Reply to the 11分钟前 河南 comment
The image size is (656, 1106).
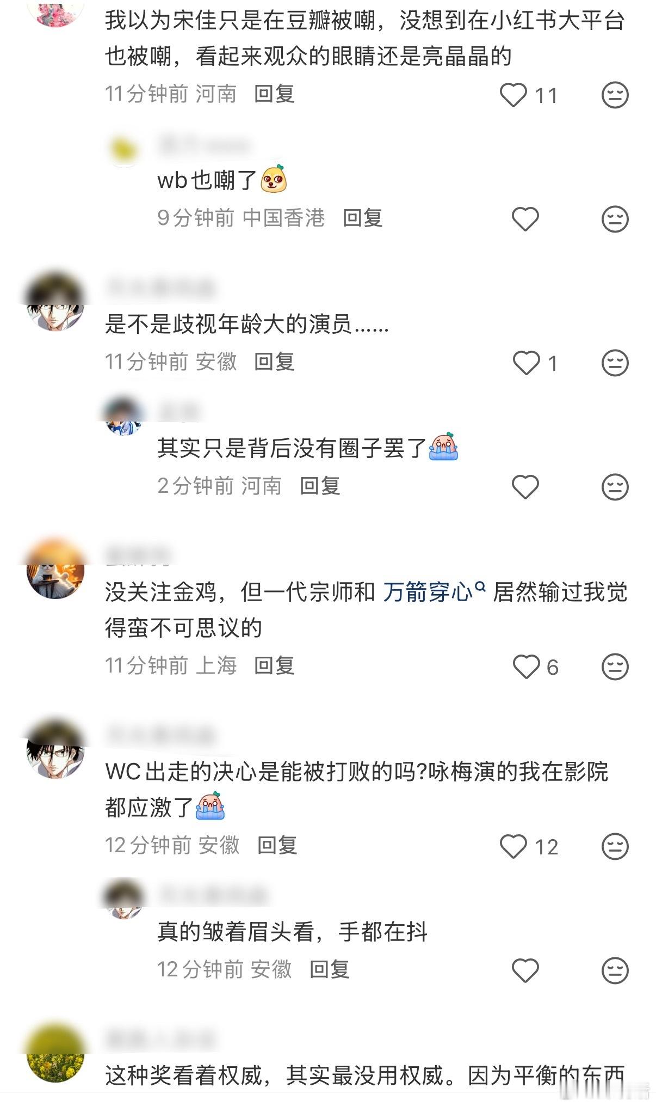274,94
